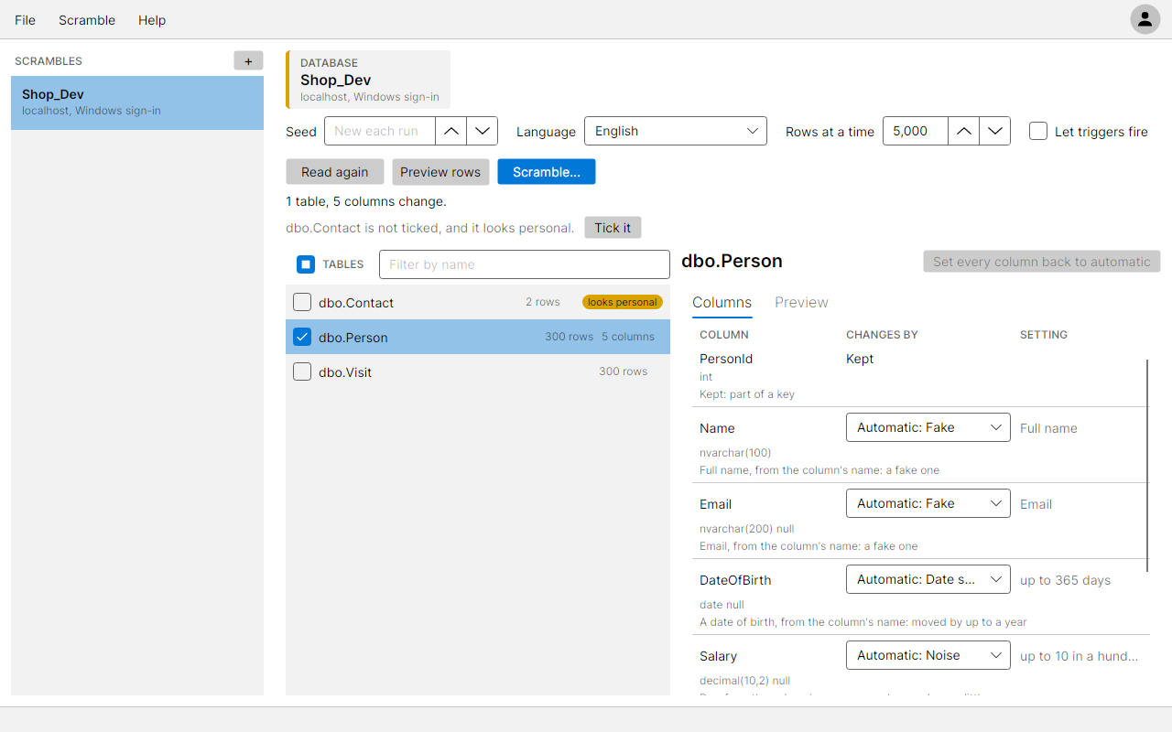Start the Scramble... action
1172x732 pixels.
pos(547,172)
